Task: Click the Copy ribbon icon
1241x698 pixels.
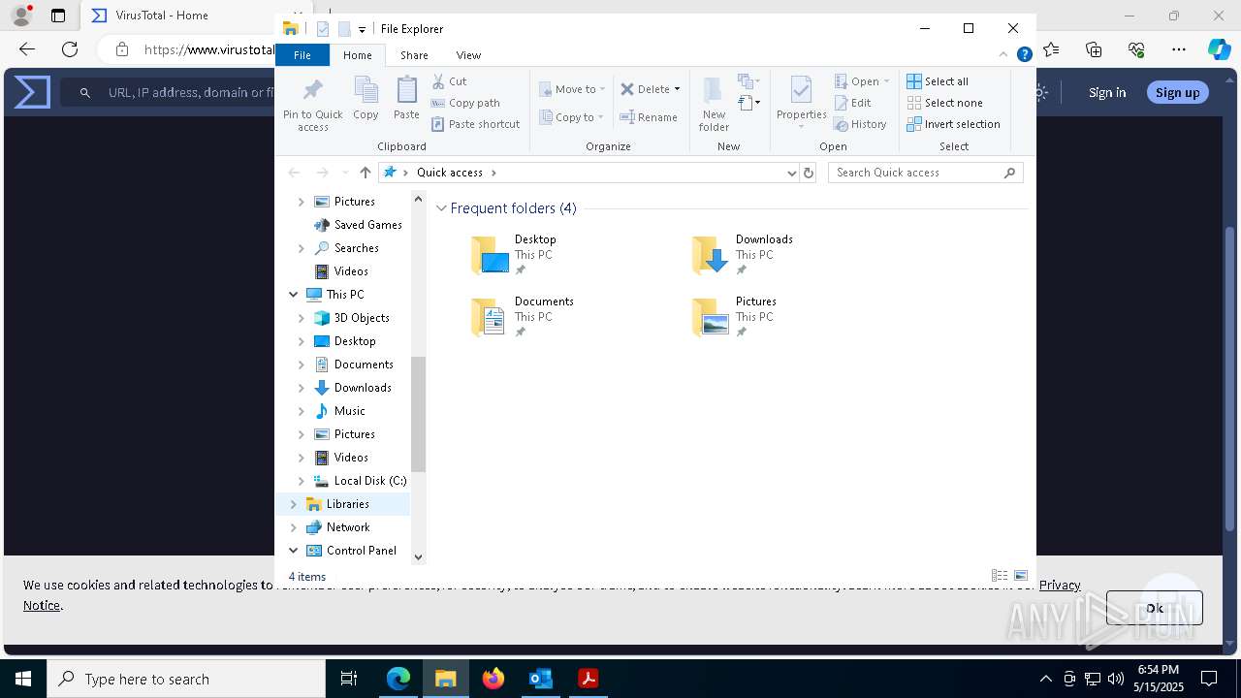Action: point(366,98)
